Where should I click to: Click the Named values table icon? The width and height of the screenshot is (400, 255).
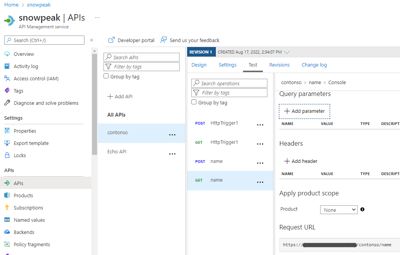click(7, 220)
